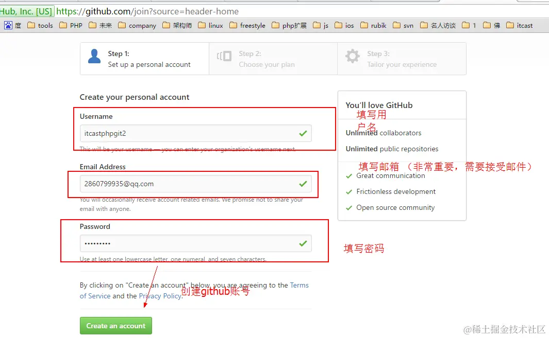Open the tools bookmark folder
The width and height of the screenshot is (549, 338).
pos(40,26)
